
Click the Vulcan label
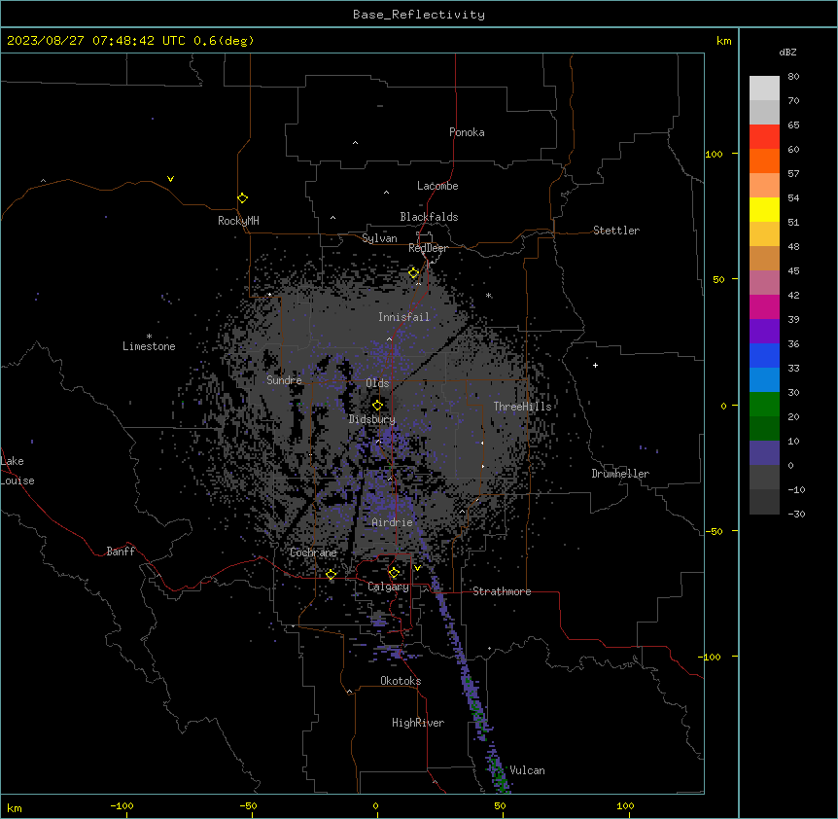tap(528, 770)
